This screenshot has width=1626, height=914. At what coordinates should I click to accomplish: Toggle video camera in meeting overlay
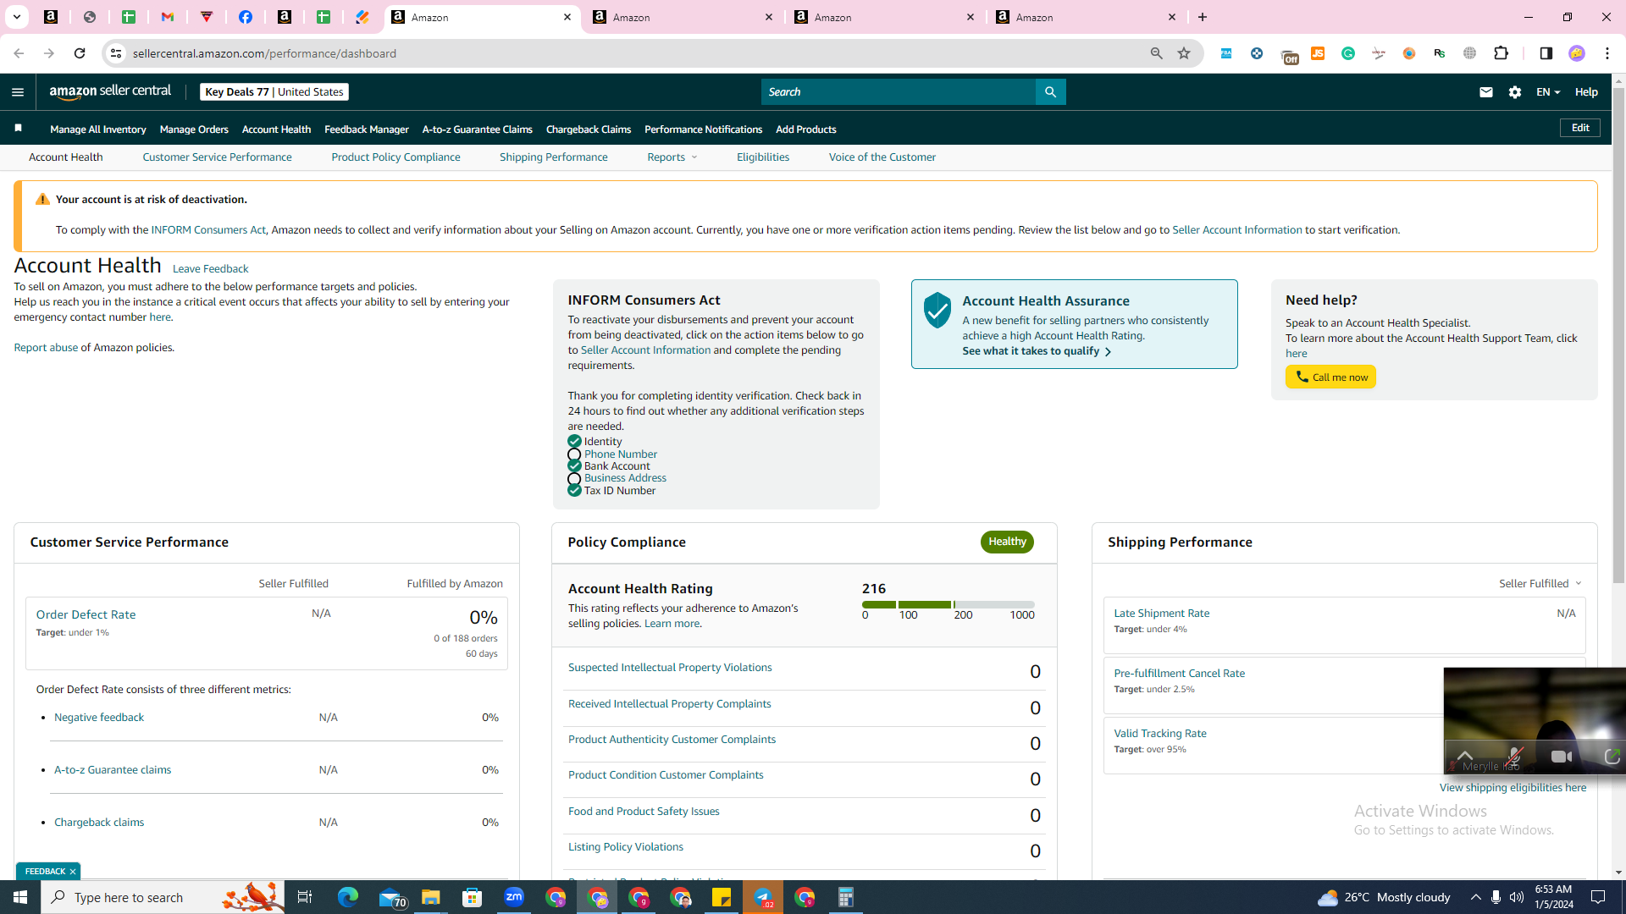1562,757
